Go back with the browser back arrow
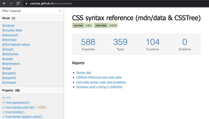Image resolution: width=209 pixels, height=119 pixels. pos(4,3)
